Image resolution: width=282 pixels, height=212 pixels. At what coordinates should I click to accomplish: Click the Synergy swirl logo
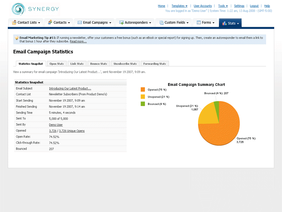pos(18,9)
